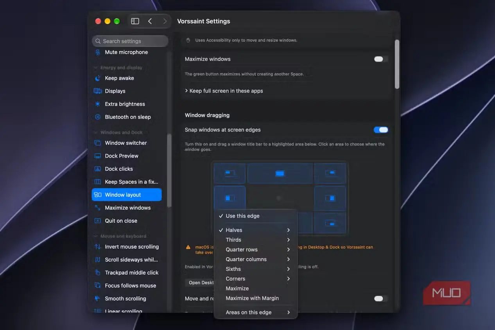Toggle the sidebar with the title bar icon
This screenshot has width=495, height=330.
pyautogui.click(x=135, y=21)
